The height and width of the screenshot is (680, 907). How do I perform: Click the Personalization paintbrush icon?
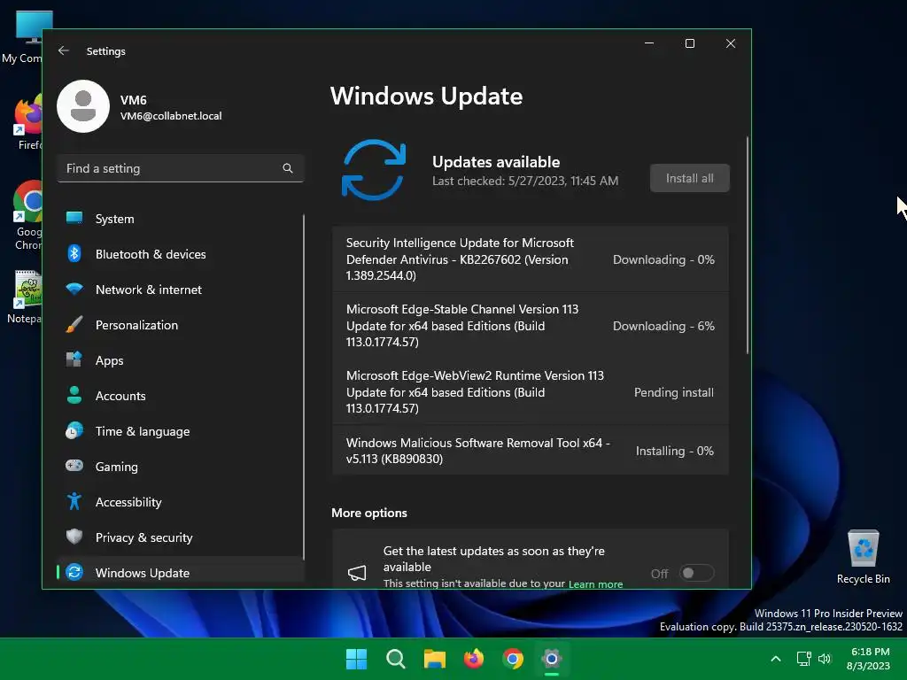[x=74, y=324]
